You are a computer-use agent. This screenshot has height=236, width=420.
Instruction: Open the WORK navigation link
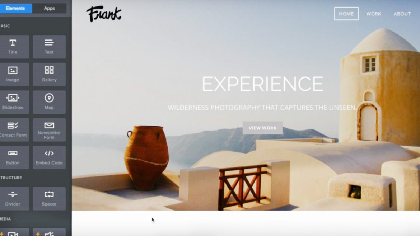pyautogui.click(x=374, y=14)
